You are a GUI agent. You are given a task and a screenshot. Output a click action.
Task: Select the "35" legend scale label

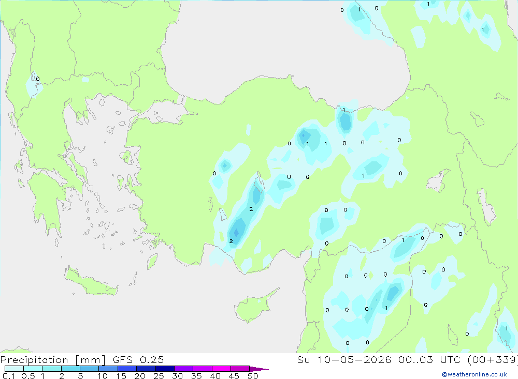click(196, 376)
